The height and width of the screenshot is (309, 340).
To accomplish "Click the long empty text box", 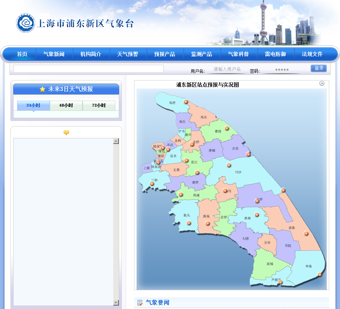I will (x=88, y=69).
